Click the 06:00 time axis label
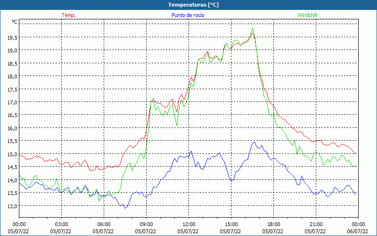Image resolution: width=377 pixels, height=236 pixels. [x=104, y=225]
